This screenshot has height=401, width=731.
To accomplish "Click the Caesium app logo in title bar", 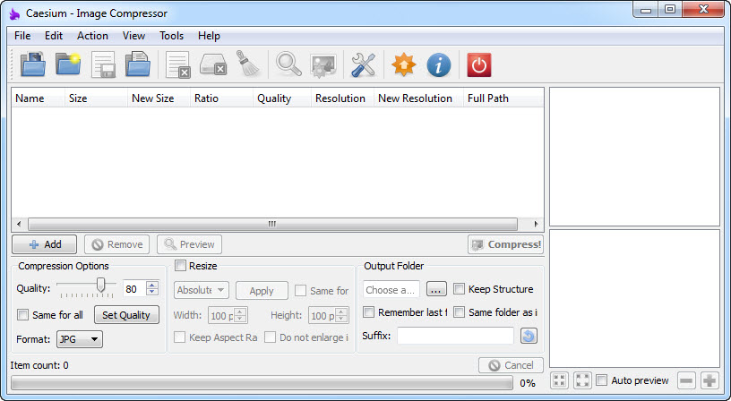I will (14, 13).
